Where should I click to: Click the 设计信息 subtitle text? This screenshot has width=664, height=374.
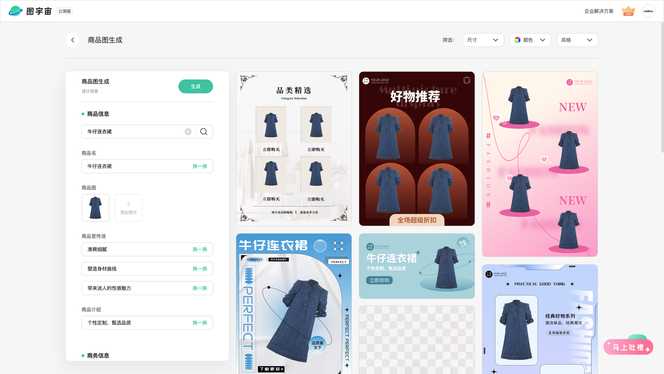[x=90, y=91]
